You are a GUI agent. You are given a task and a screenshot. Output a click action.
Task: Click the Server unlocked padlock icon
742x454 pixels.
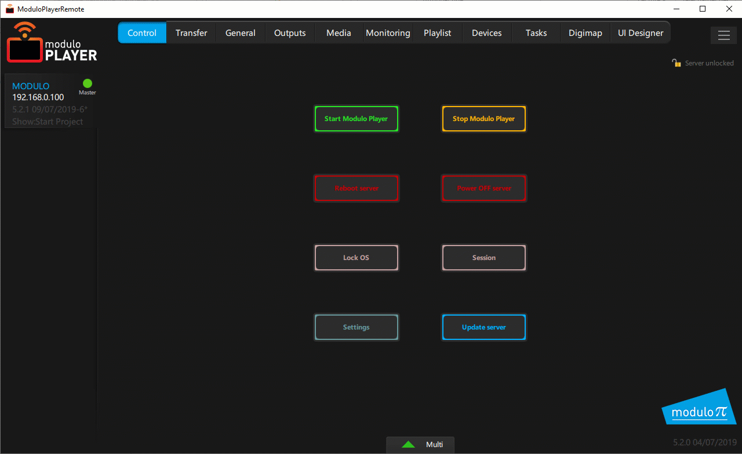[676, 63]
